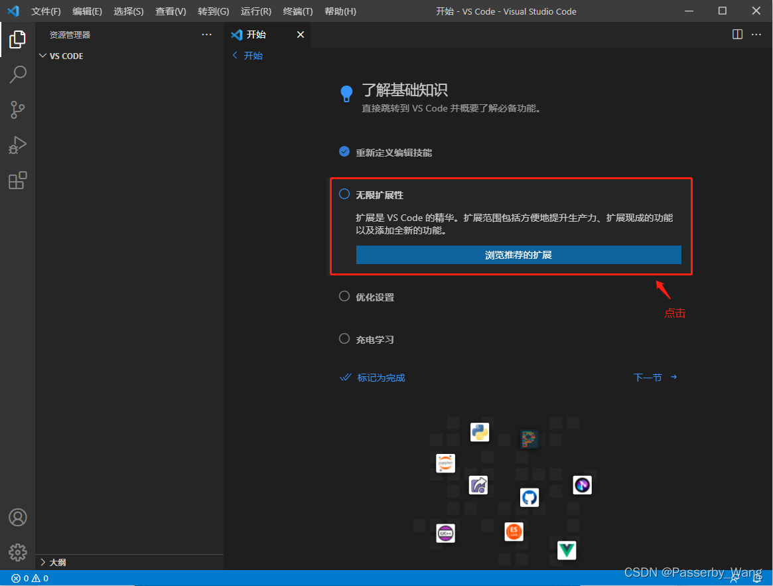This screenshot has width=773, height=586.
Task: Open the 编辑(E) menu
Action: [x=88, y=11]
